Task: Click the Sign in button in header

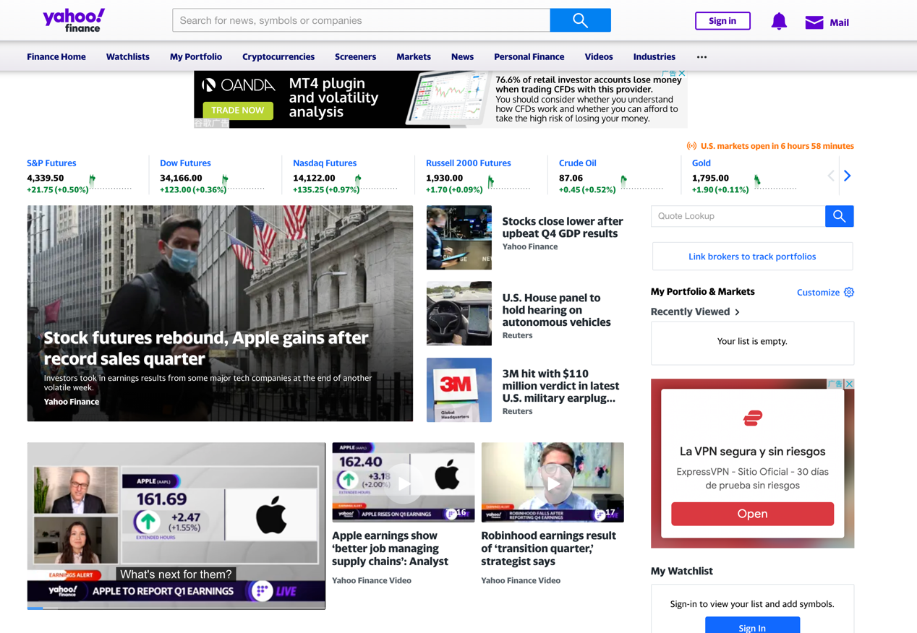Action: click(x=722, y=21)
